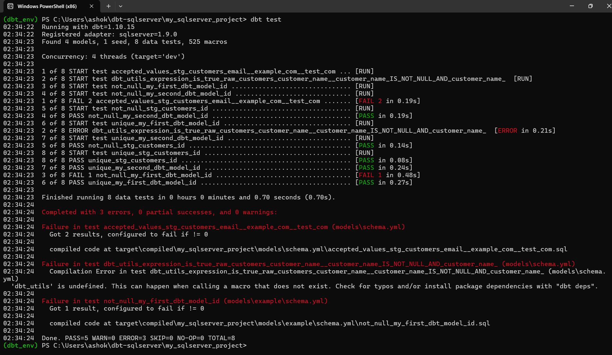The width and height of the screenshot is (612, 355).
Task: Click the '[PASS in 0.27s]' status
Action: [384, 182]
